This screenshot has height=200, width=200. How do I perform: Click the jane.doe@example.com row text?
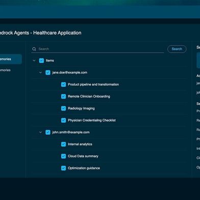point(70,72)
